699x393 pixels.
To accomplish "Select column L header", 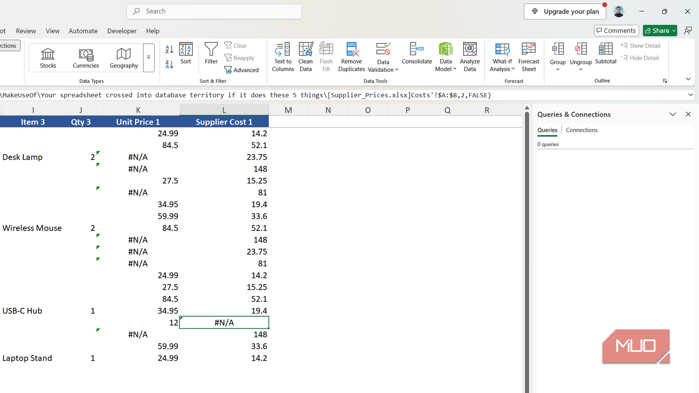I will click(224, 110).
